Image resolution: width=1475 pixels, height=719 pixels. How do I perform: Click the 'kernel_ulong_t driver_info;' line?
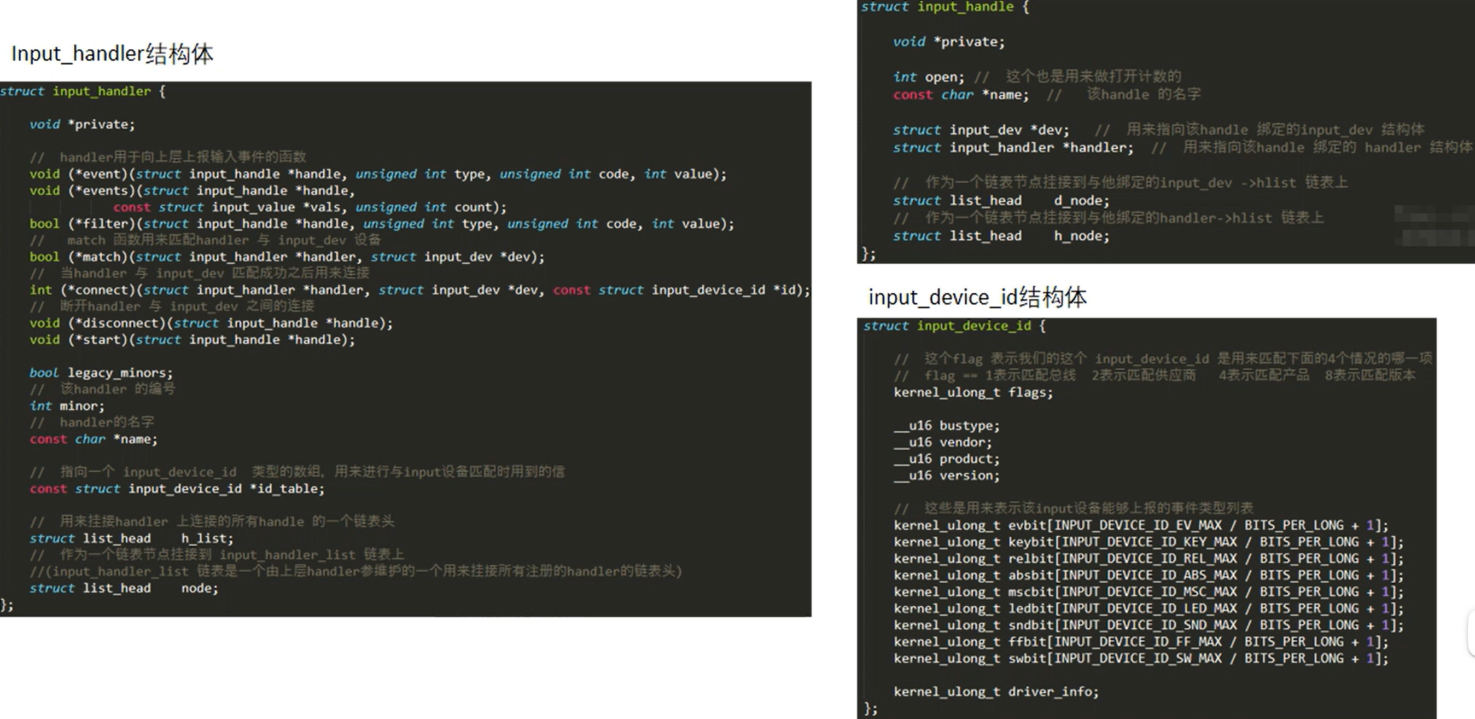point(996,692)
